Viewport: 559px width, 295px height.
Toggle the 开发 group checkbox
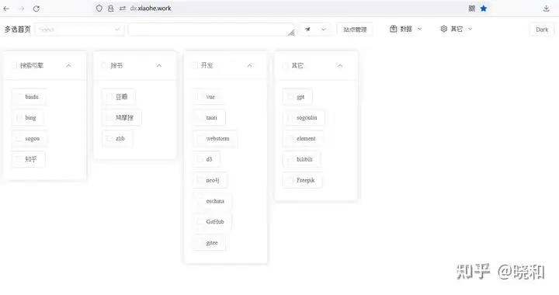195,65
